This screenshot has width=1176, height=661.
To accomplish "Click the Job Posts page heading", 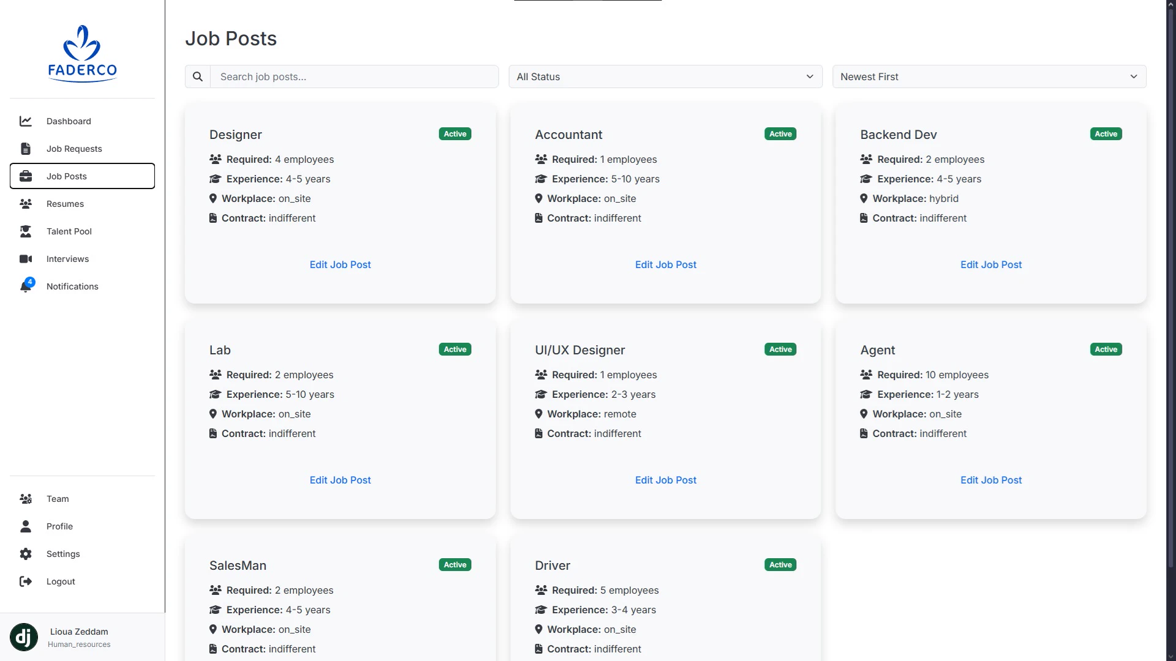I will point(231,39).
